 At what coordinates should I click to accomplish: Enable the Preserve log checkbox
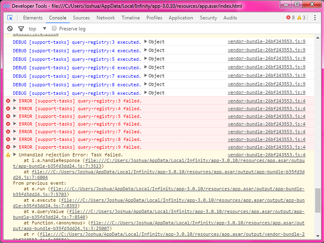[54, 29]
